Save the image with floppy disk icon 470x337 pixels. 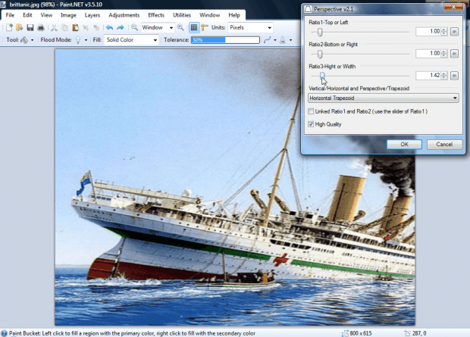click(30, 27)
